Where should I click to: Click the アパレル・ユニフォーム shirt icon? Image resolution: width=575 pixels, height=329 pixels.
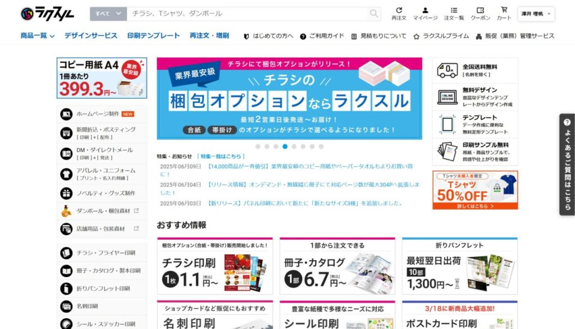point(66,174)
